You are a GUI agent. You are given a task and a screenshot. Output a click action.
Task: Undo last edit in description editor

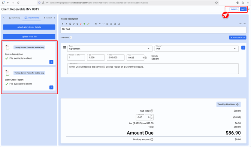[x=241, y=24]
